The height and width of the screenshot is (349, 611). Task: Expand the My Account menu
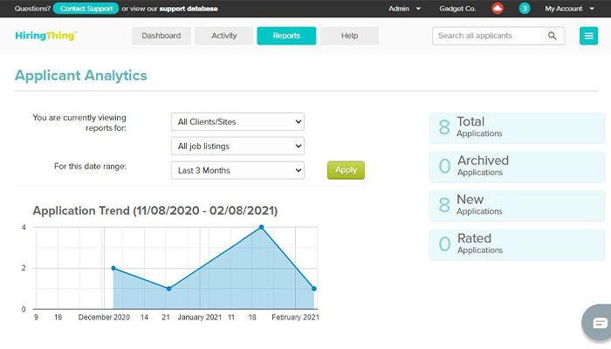point(569,9)
